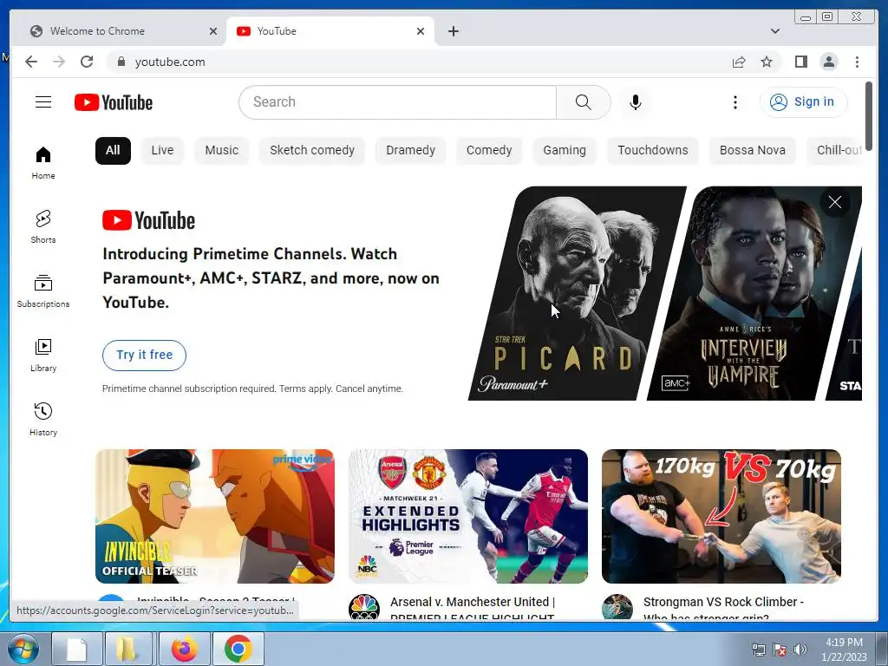Image resolution: width=888 pixels, height=666 pixels.
Task: Launch Firefox from the taskbar
Action: (x=185, y=649)
